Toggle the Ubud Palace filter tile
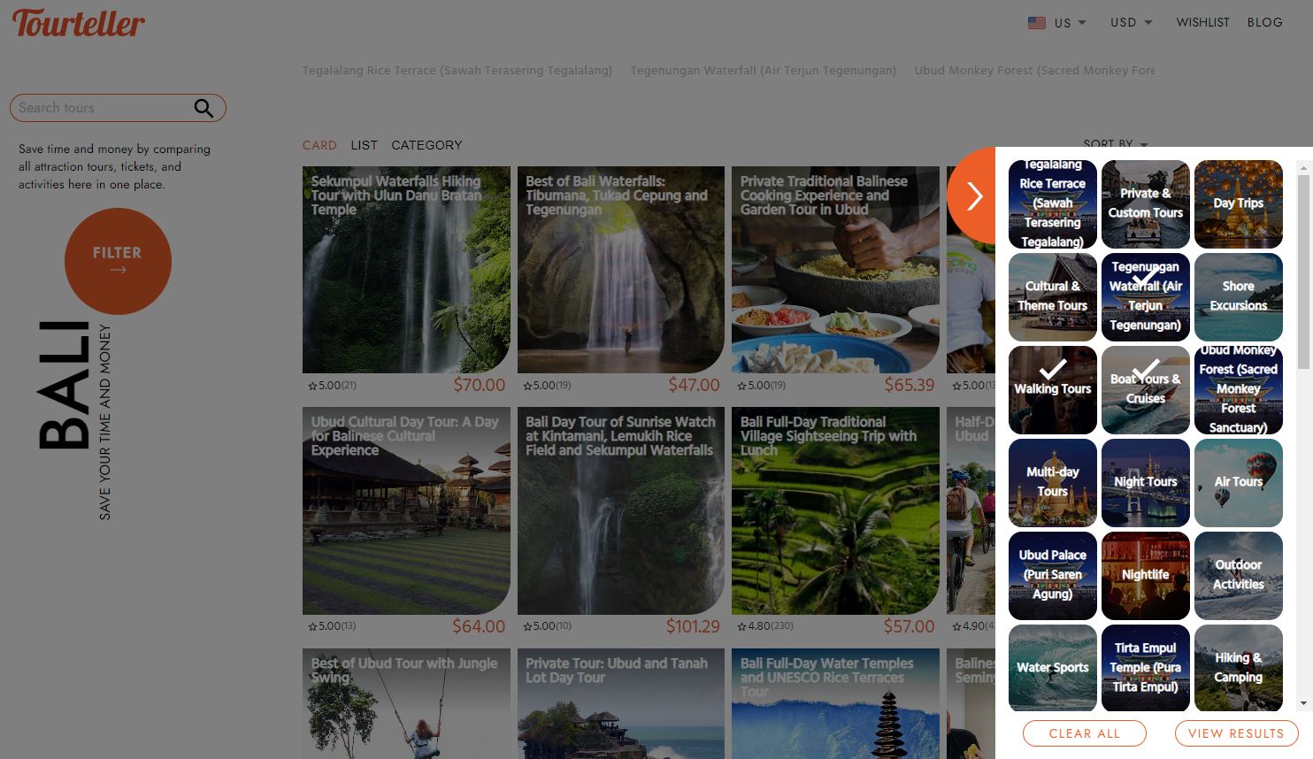 coord(1053,576)
